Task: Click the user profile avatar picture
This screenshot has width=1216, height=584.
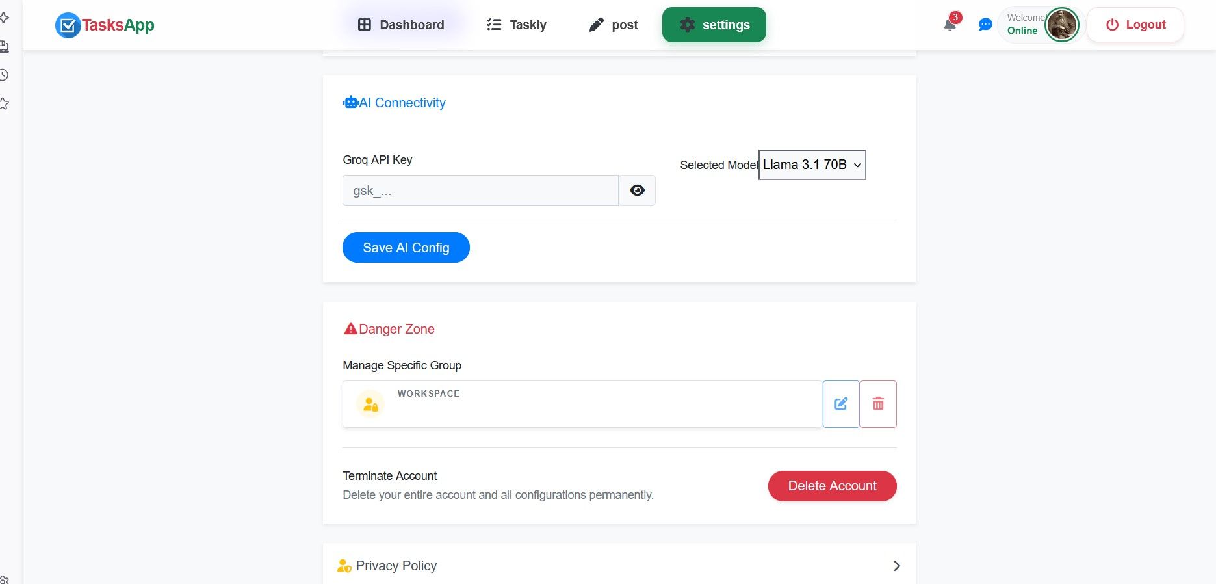Action: click(1061, 25)
